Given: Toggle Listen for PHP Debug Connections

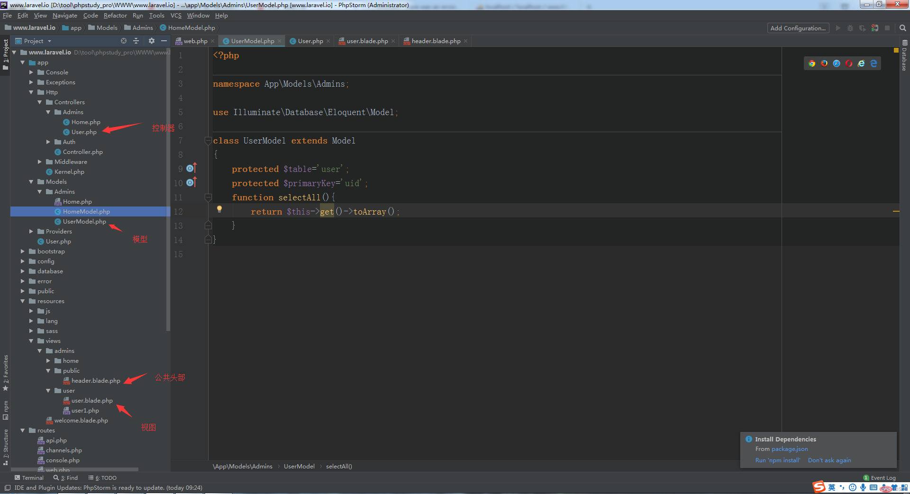Looking at the screenshot, I should [875, 28].
